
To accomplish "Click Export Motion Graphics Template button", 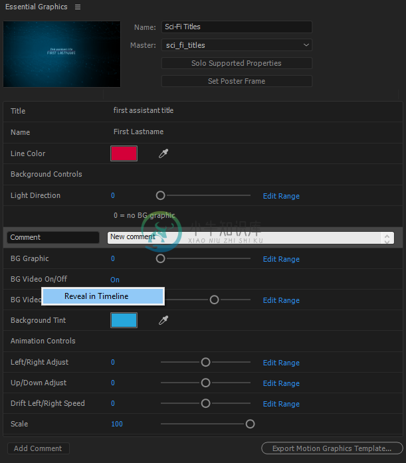I will (x=332, y=448).
